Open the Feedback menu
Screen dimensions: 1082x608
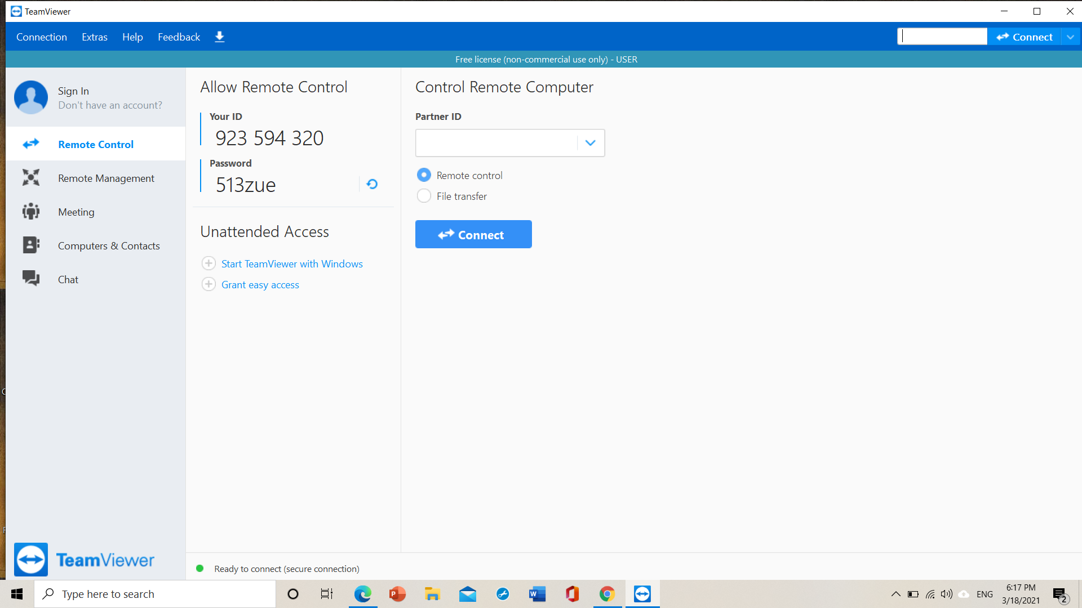tap(179, 37)
